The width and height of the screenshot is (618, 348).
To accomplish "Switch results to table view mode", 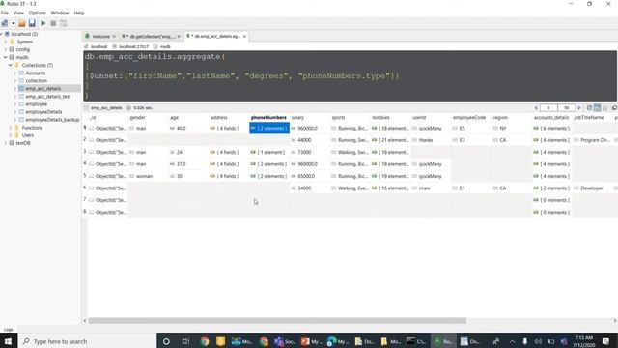I will (598, 107).
